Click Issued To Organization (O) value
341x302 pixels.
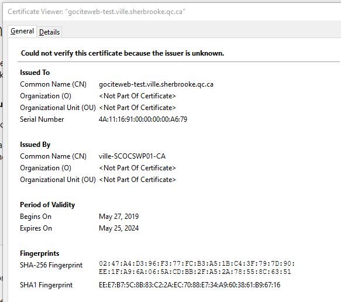tap(137, 96)
